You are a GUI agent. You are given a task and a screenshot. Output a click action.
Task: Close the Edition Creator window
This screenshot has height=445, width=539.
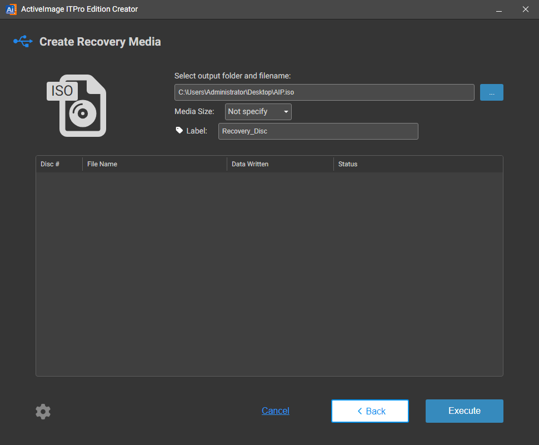[525, 9]
